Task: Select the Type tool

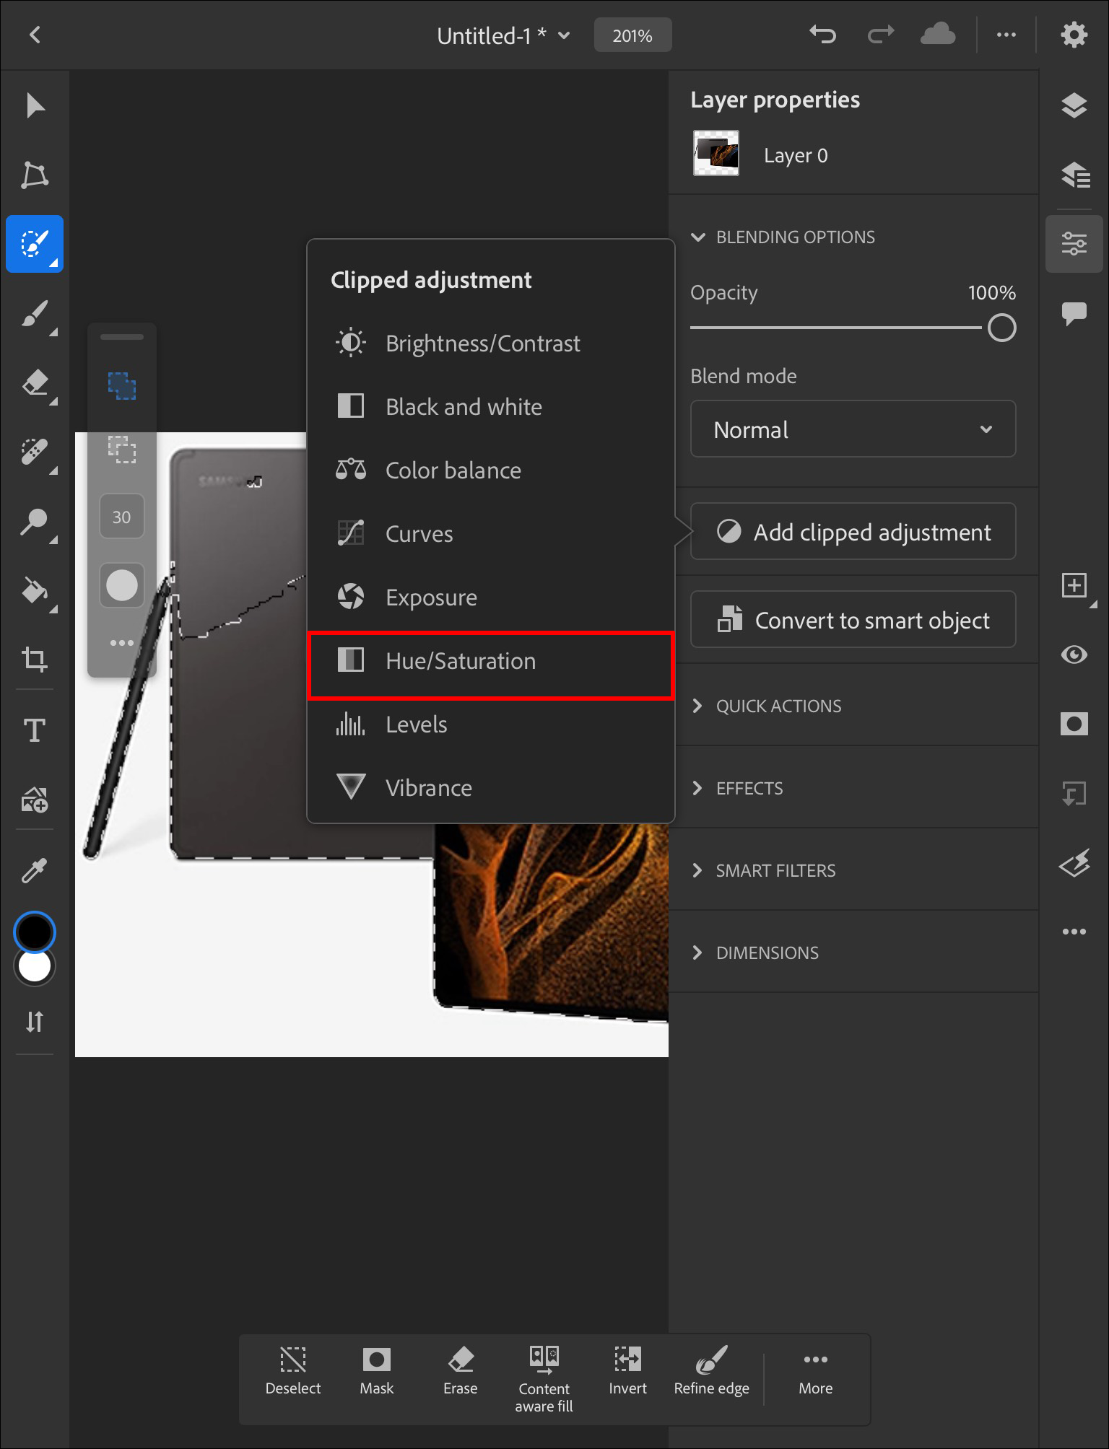Action: click(x=35, y=730)
